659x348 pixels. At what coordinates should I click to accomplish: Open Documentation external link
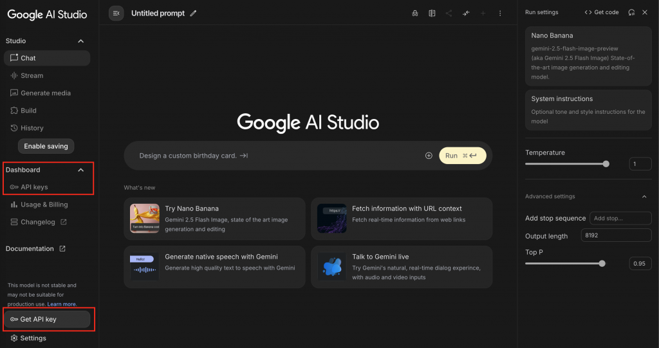(36, 249)
